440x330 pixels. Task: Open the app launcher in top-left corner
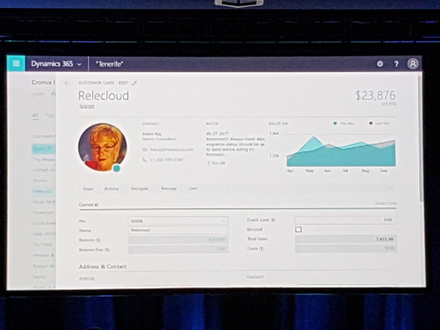[16, 63]
